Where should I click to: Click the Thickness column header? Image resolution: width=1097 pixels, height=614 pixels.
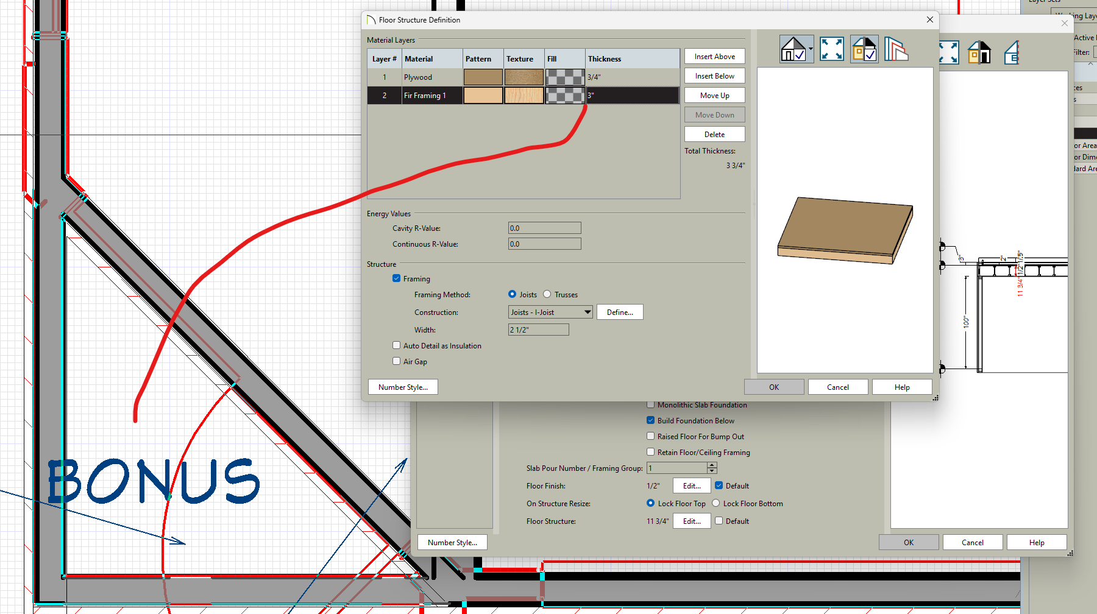click(x=632, y=59)
